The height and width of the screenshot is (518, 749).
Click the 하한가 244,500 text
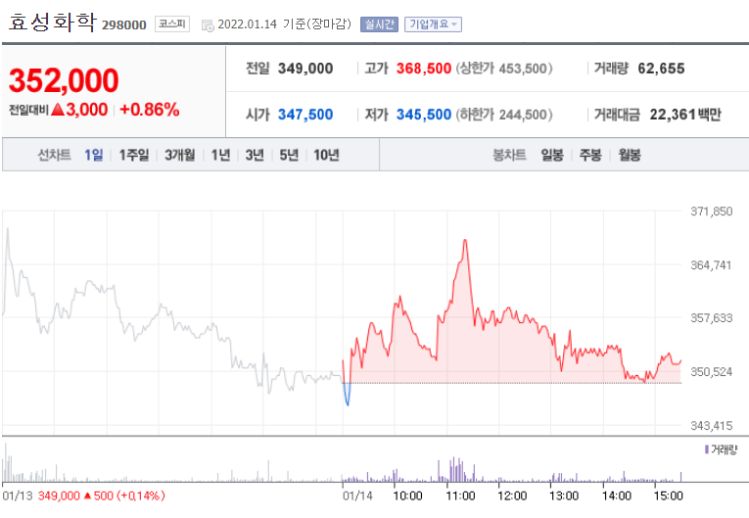[x=504, y=115]
